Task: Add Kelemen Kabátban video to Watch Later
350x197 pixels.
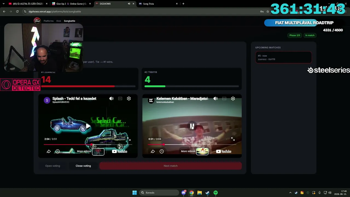Action: [162, 151]
